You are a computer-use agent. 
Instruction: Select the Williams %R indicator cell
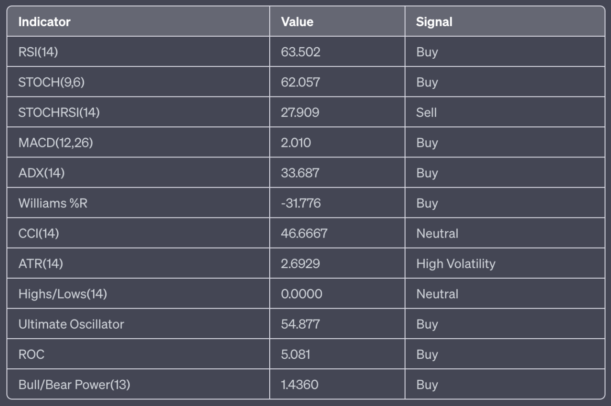[x=53, y=203]
